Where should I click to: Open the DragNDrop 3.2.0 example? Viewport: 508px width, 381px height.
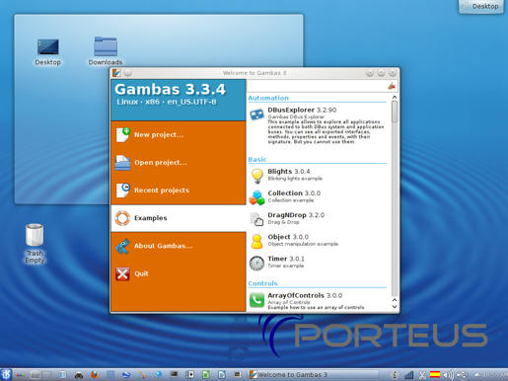click(x=318, y=219)
